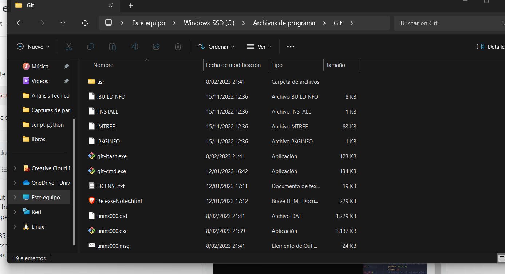This screenshot has height=274, width=505.
Task: Select the unins000.msg envelope icon
Action: 92,246
